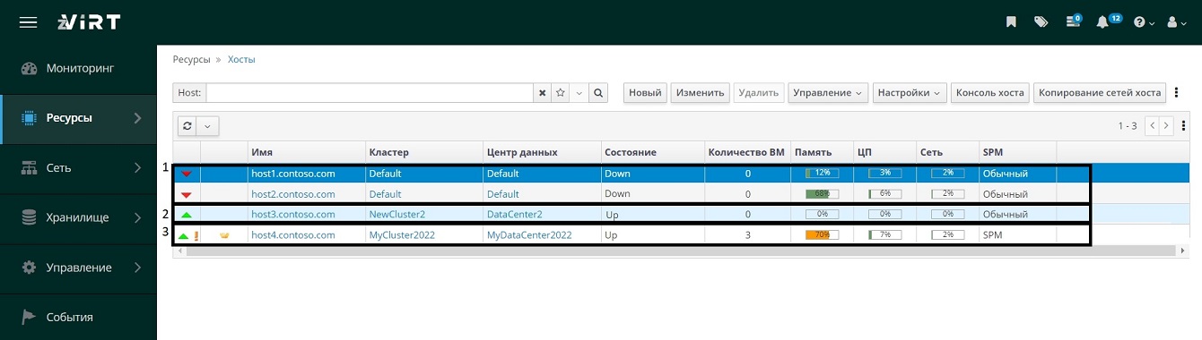Bookmark the search with the star icon

560,93
